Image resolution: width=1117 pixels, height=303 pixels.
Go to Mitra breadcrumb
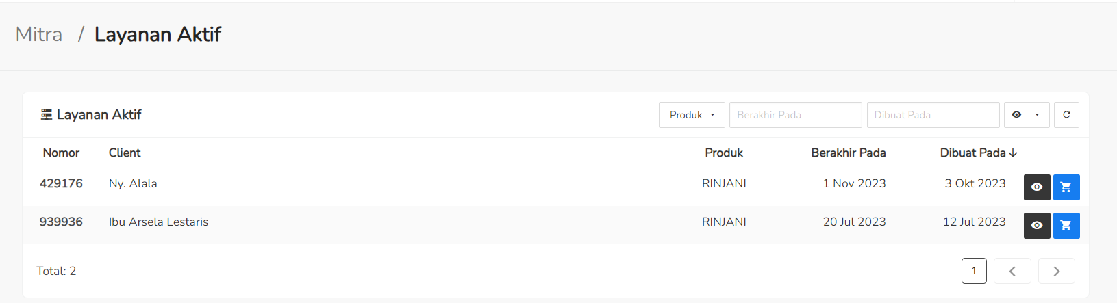pyautogui.click(x=39, y=34)
